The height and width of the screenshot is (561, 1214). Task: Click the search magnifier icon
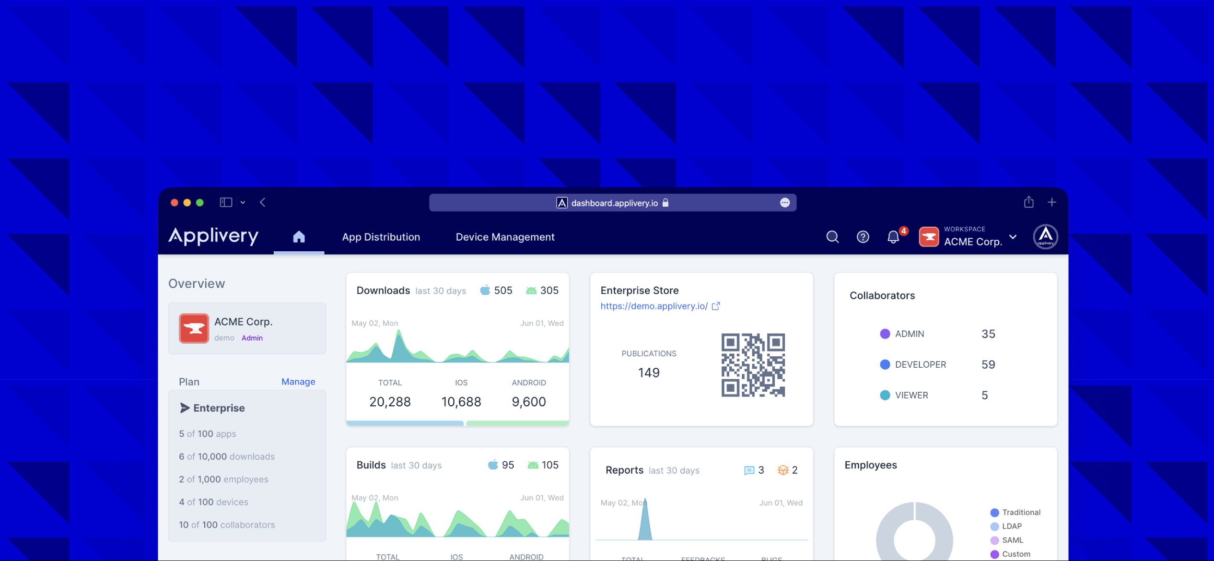point(832,236)
